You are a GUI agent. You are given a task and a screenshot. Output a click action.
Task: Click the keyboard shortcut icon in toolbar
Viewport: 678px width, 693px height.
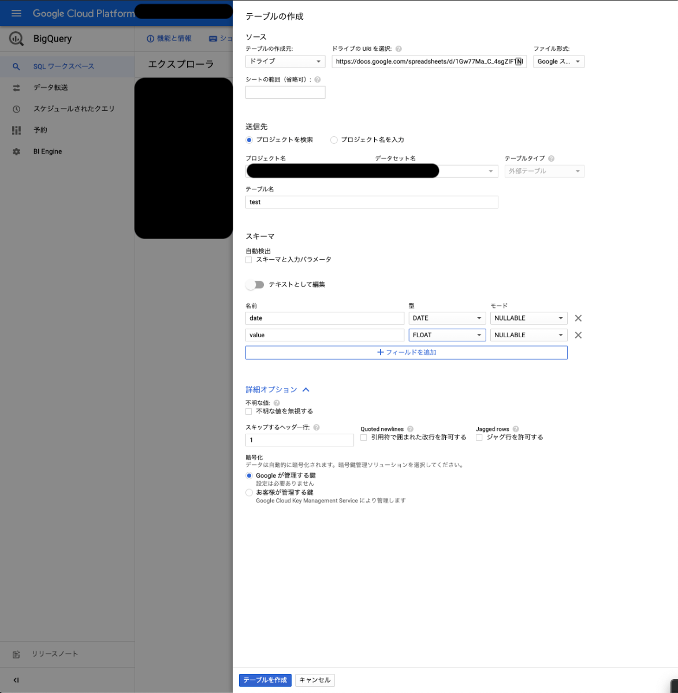(x=213, y=39)
